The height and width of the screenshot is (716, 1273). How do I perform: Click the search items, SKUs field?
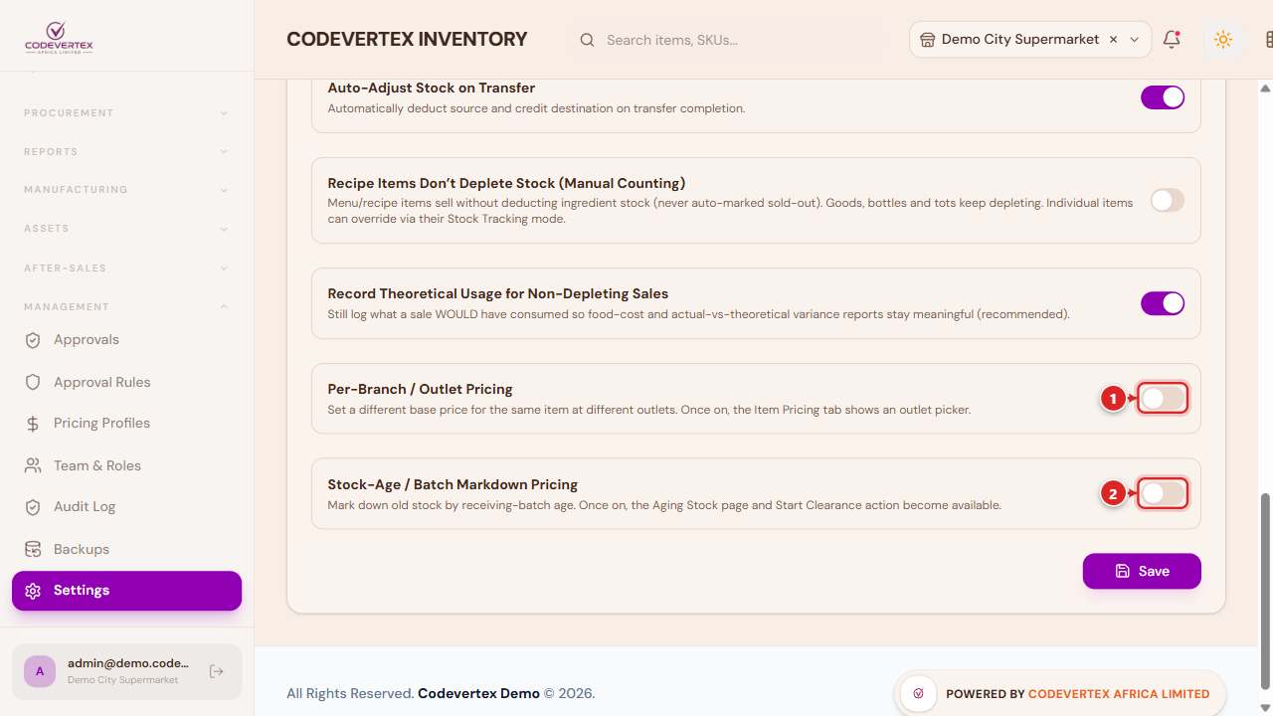tap(726, 40)
